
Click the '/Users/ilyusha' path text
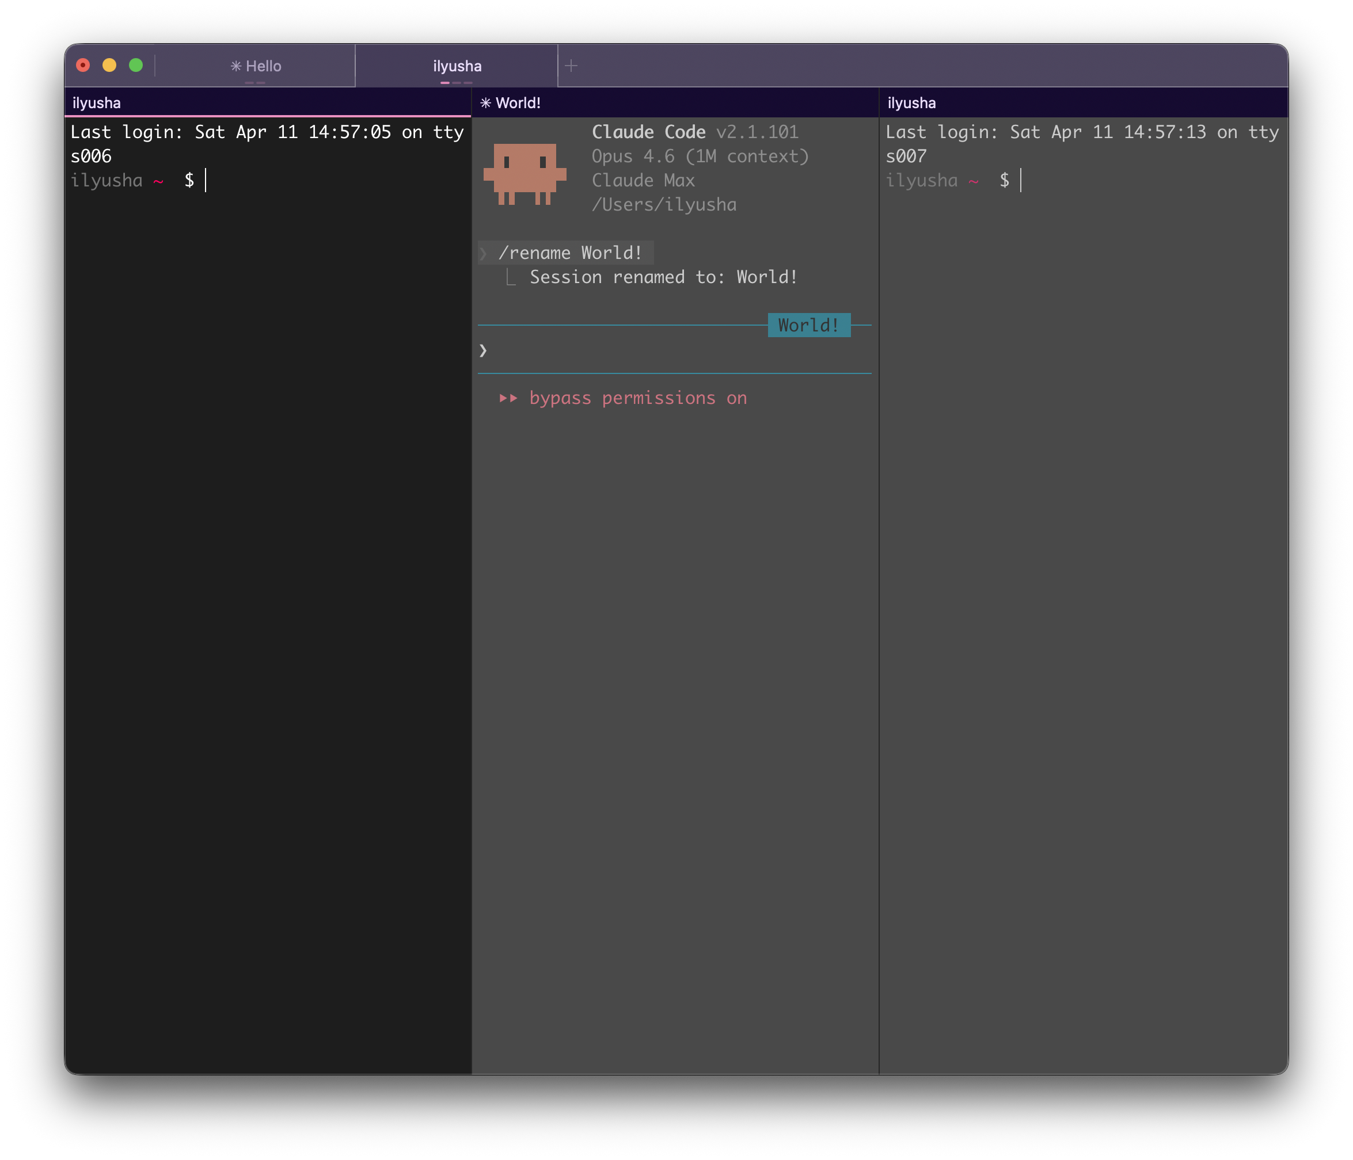[x=664, y=205]
